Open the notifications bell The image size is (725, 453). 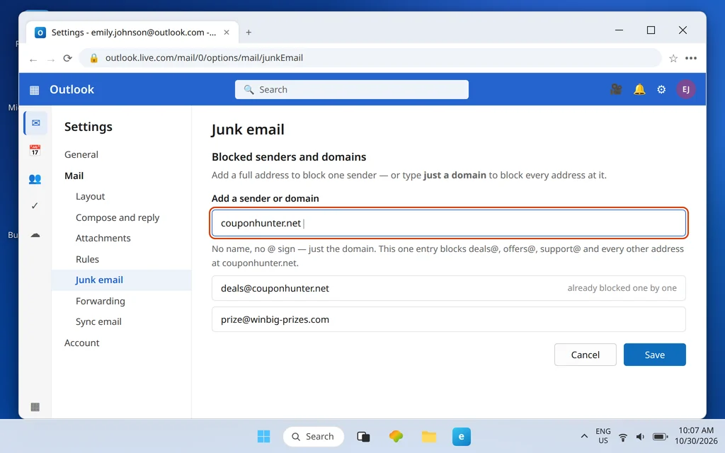point(639,89)
